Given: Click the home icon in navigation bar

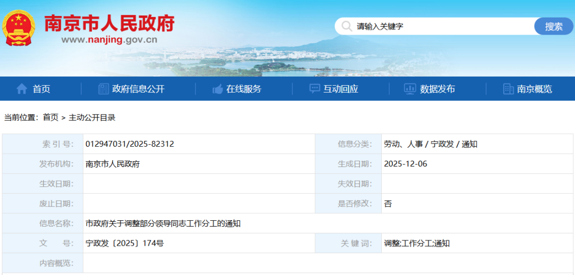Looking at the screenshot, I should [22, 89].
